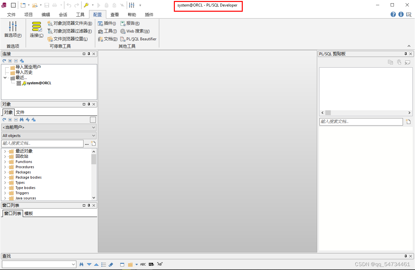415x270 pixels.
Task: Open the 文件 menu tab
Action: point(11,15)
